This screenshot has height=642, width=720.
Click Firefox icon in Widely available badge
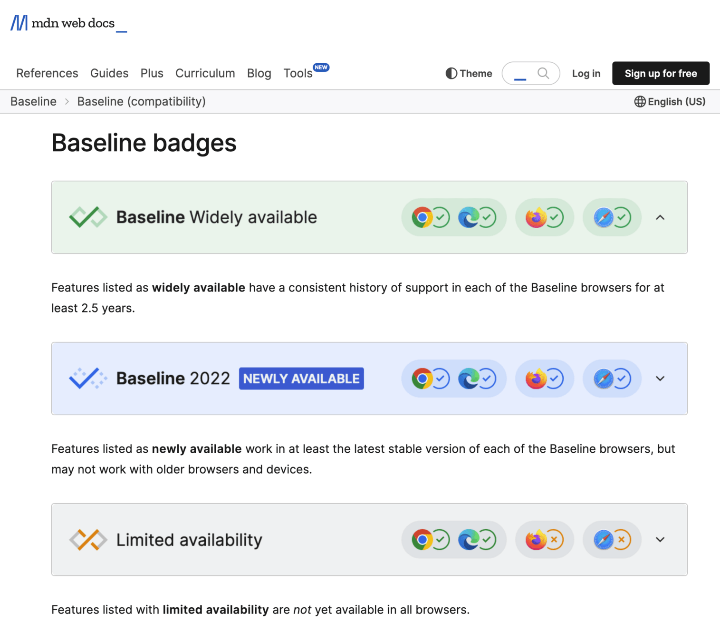click(536, 217)
